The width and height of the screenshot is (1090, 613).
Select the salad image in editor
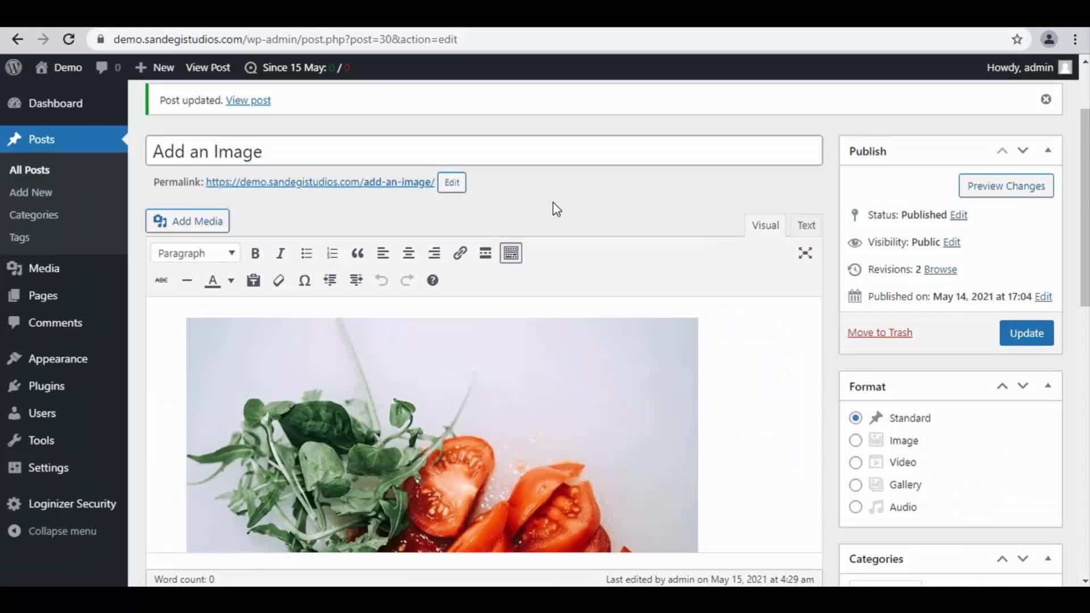[x=442, y=435]
